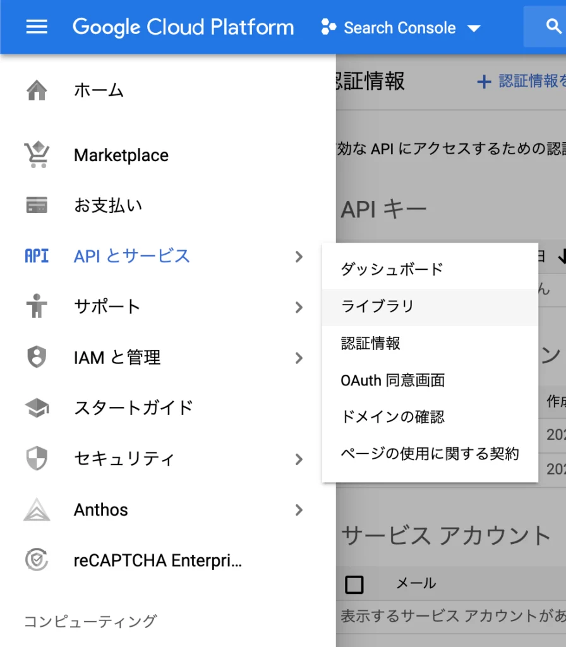Select OAuth 同意画面 in the submenu
This screenshot has width=566, height=647.
pos(430,380)
